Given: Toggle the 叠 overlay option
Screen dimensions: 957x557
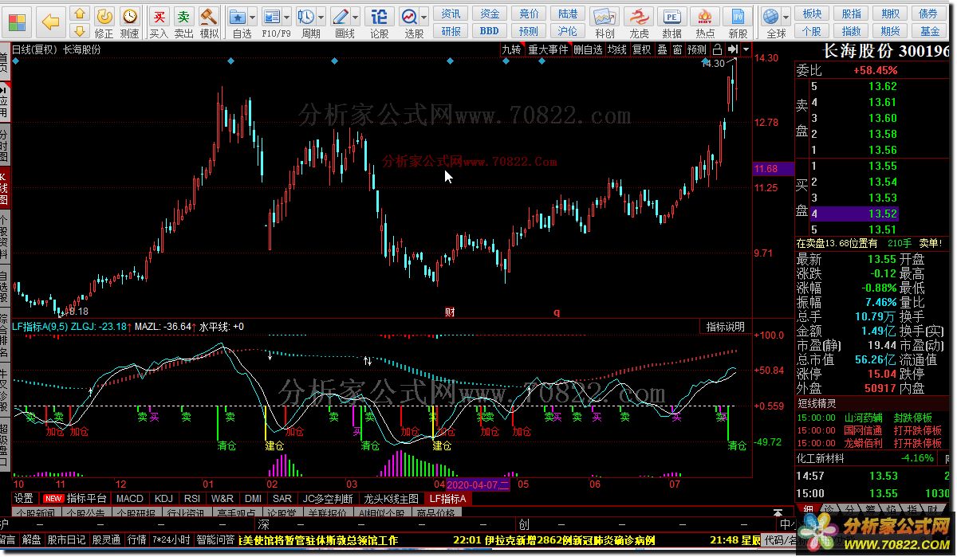Looking at the screenshot, I should click(662, 49).
